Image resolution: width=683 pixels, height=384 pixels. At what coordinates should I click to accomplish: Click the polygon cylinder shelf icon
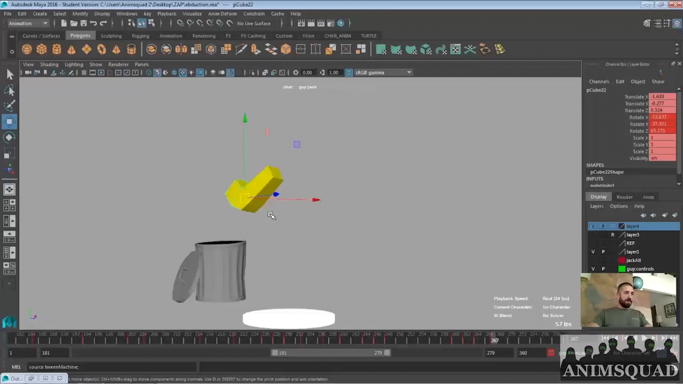57,50
